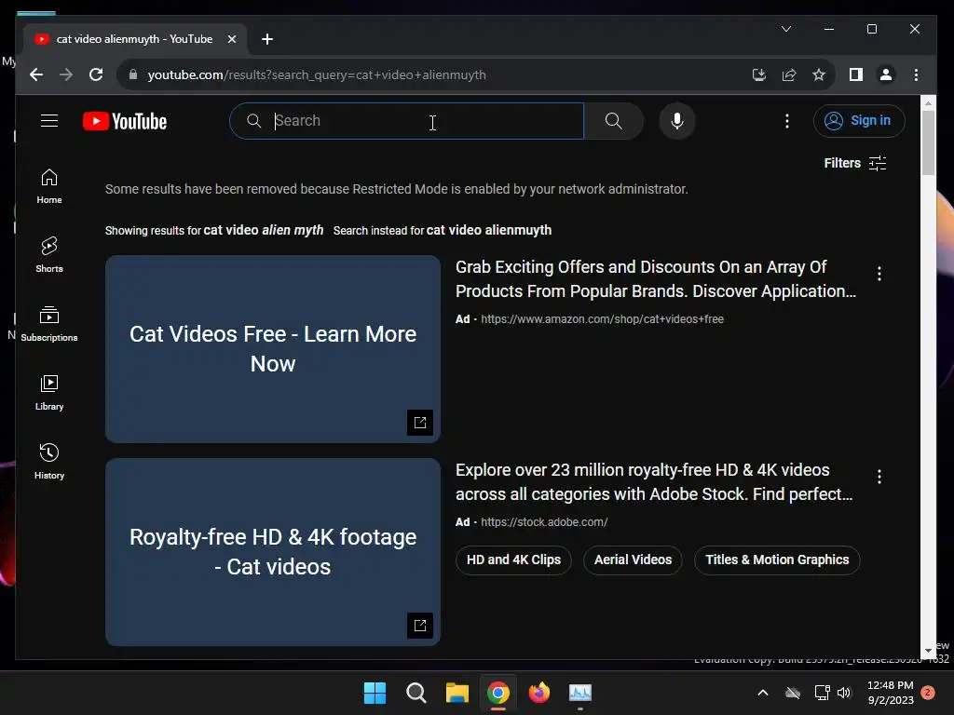Image resolution: width=954 pixels, height=715 pixels.
Task: Click the address bar URL
Action: pyautogui.click(x=317, y=74)
